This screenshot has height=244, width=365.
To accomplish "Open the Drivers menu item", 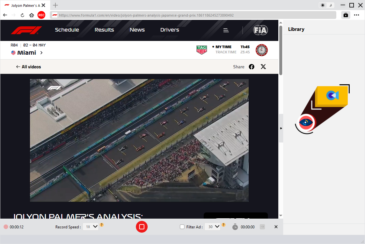I will [169, 30].
